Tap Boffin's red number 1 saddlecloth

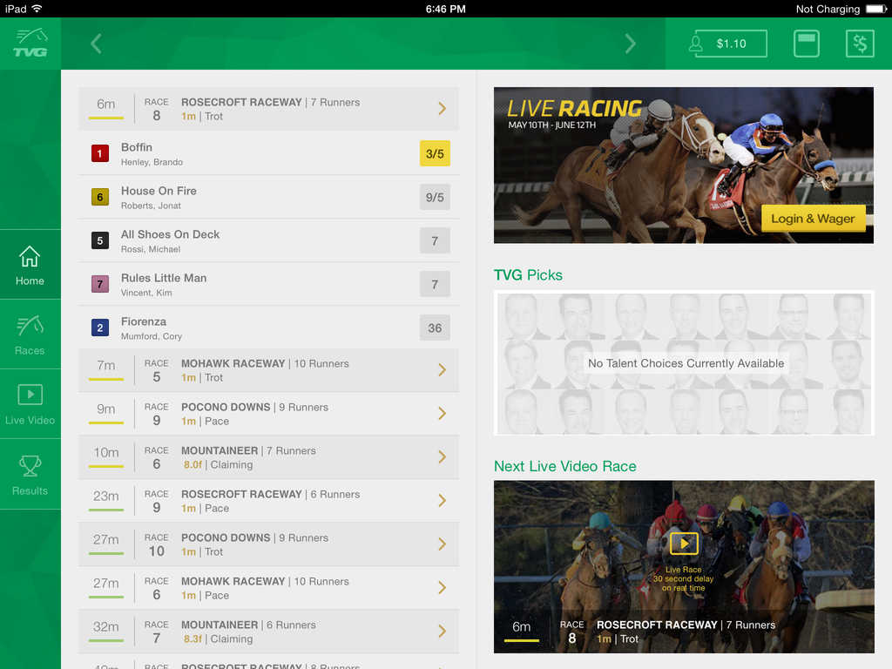coord(99,153)
